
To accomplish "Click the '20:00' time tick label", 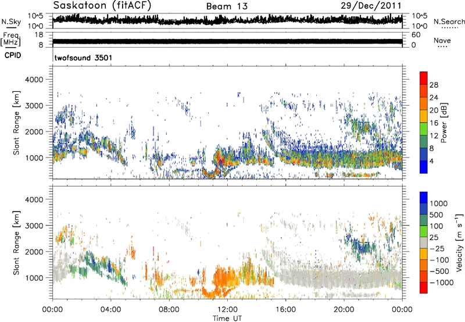I will click(x=344, y=310).
